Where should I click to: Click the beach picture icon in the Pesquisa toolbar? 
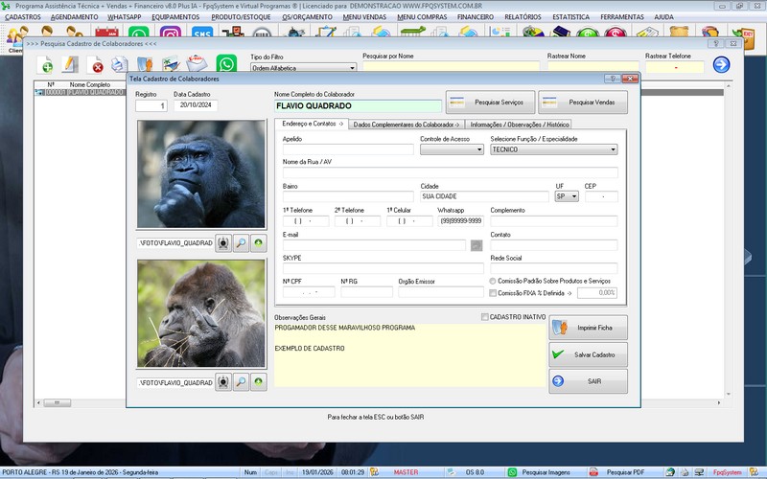point(172,64)
